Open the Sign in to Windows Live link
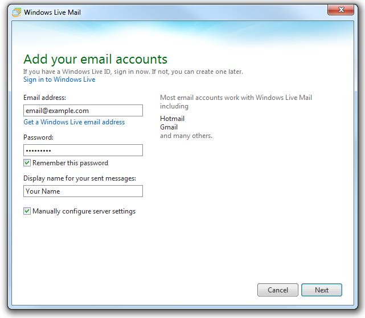 pos(59,79)
